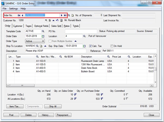Click the Description field 'Please ship ASAP'
Image resolution: width=164 pixels, height=122 pixels.
56,51
